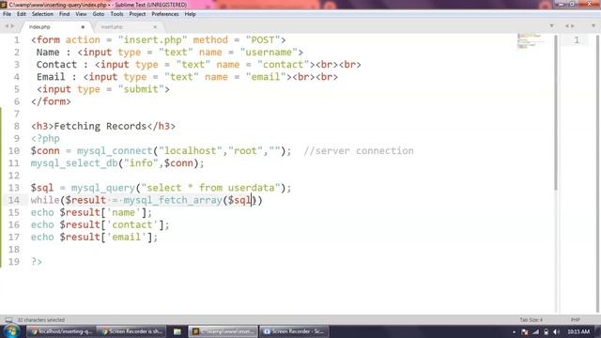Navigate to next tab with right arrow
The width and height of the screenshot is (601, 338).
[12, 26]
